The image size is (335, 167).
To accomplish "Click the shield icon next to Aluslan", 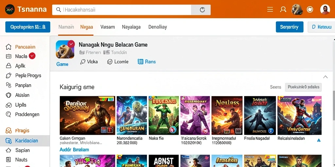I will pos(8,95).
